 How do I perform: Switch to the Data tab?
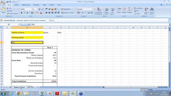(44, 5)
